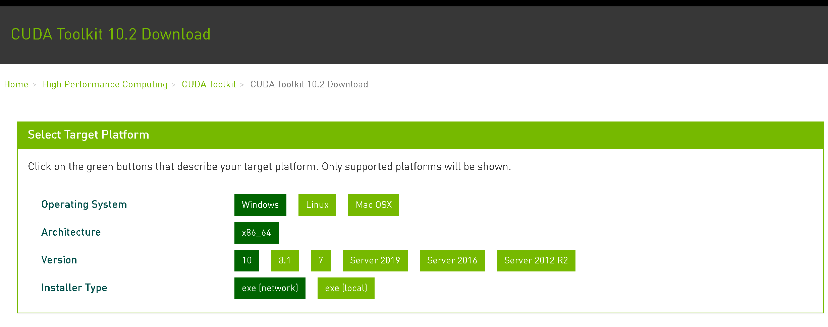828x327 pixels.
Task: Go to Home breadcrumb link
Action: pyautogui.click(x=16, y=84)
